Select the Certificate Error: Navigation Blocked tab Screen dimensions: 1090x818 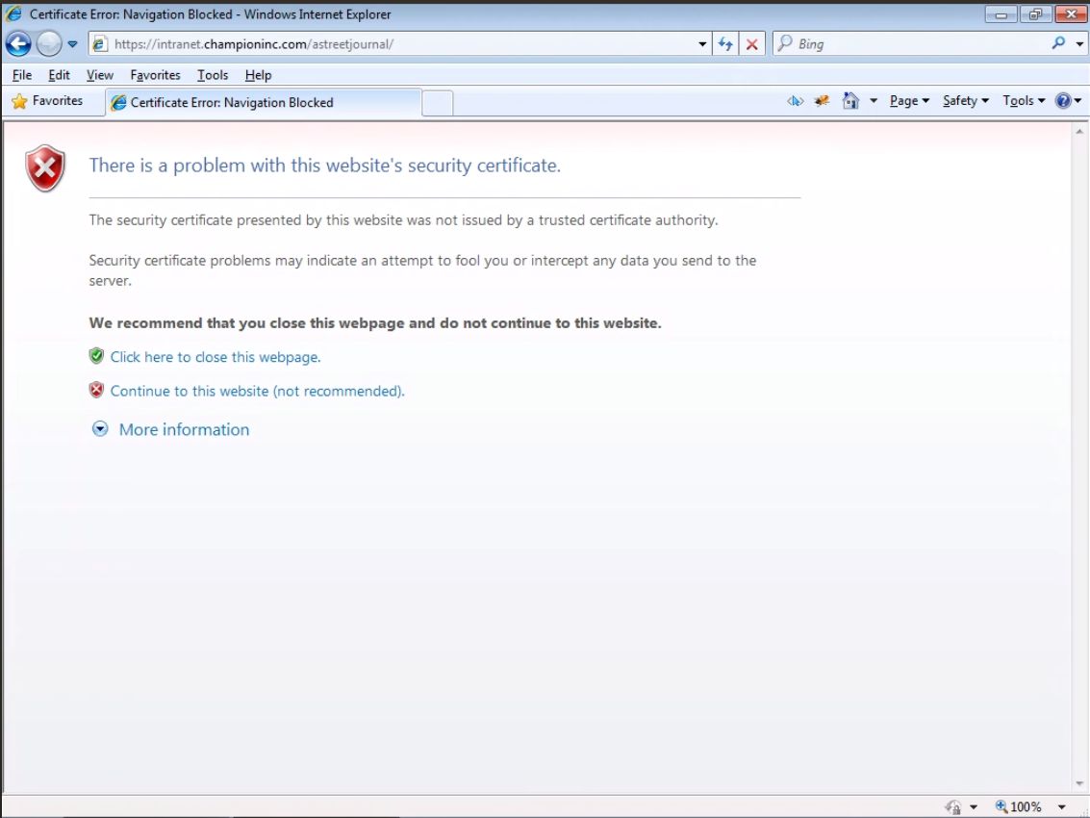263,102
